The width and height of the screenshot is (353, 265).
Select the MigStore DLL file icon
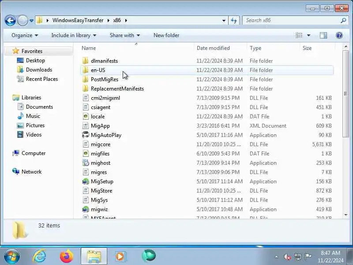click(x=85, y=190)
